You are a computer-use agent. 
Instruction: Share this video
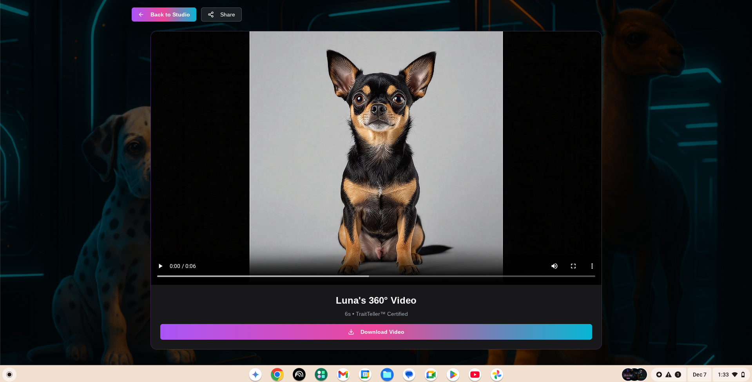click(x=221, y=14)
